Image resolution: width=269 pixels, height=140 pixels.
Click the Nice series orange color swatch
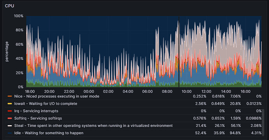(10, 96)
